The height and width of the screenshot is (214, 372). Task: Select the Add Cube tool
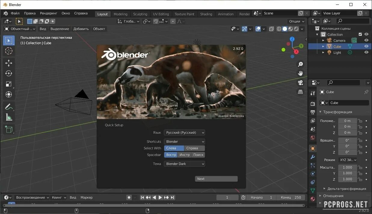coord(9,130)
